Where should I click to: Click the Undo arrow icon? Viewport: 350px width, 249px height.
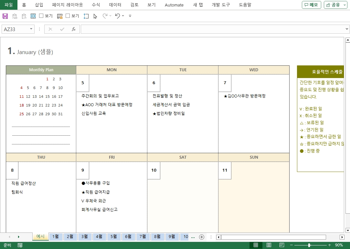click(x=117, y=16)
